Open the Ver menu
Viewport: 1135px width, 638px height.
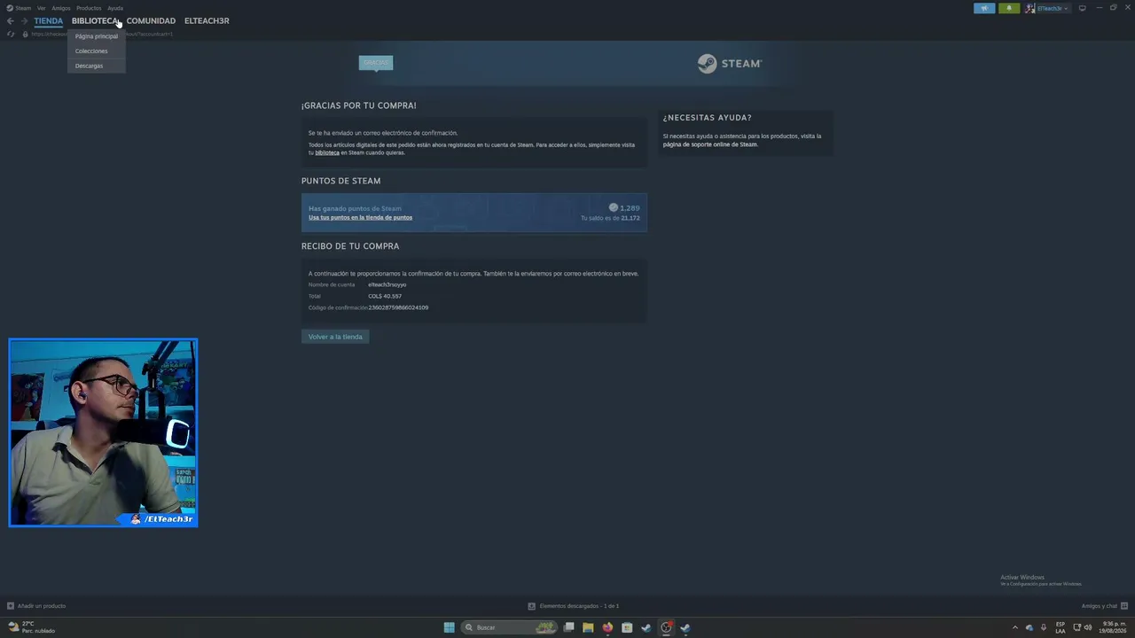41,8
